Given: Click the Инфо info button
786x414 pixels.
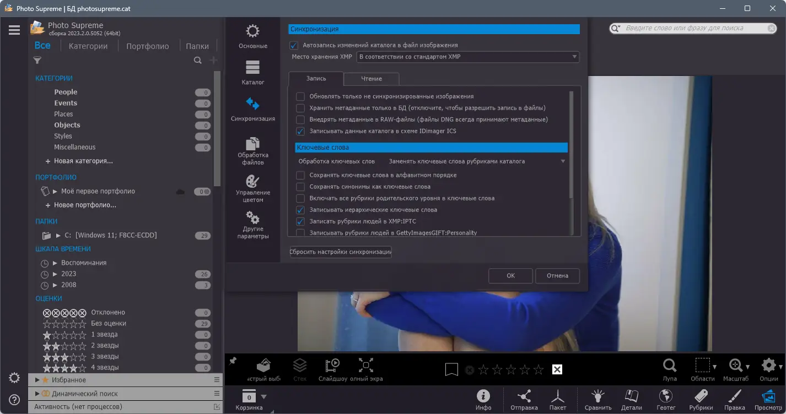Looking at the screenshot, I should point(483,400).
